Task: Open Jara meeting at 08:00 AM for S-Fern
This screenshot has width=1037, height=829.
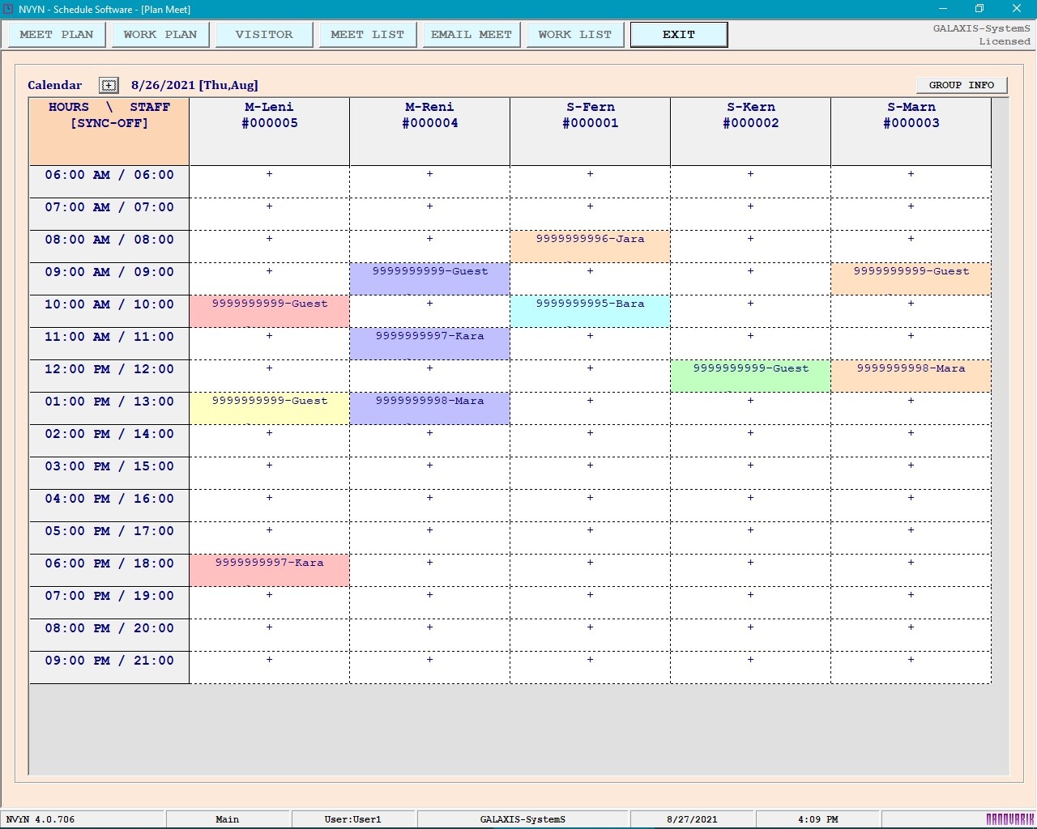Action: [x=591, y=246]
